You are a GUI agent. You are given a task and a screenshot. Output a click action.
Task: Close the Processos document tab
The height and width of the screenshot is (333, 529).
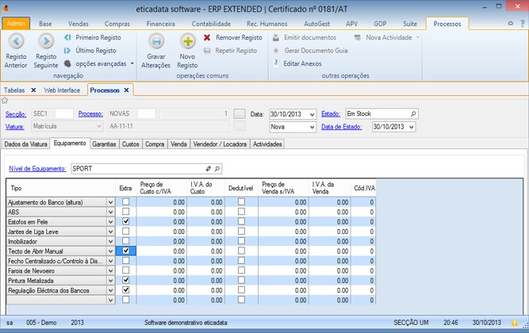(x=127, y=90)
